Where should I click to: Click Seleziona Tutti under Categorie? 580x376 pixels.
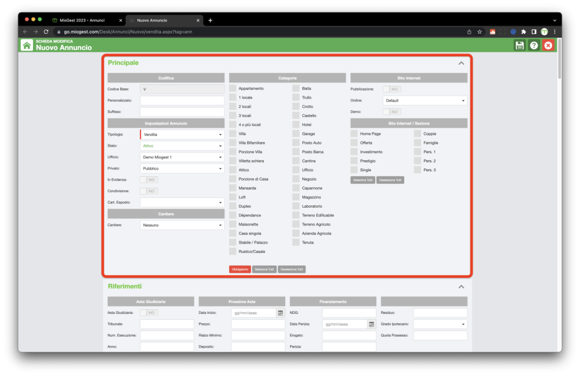264,269
